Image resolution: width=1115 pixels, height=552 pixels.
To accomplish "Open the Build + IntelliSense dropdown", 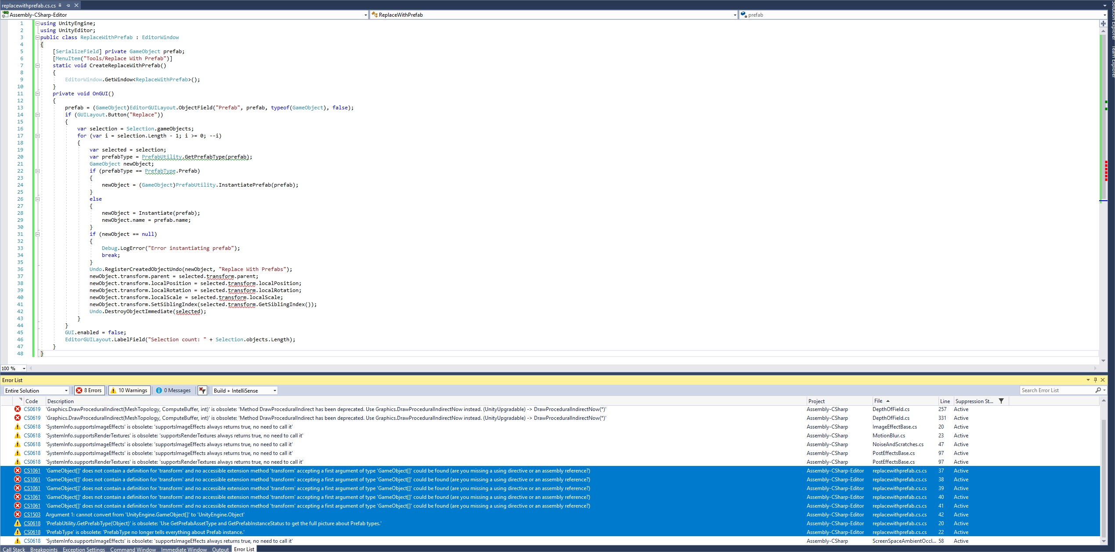I will coord(245,390).
